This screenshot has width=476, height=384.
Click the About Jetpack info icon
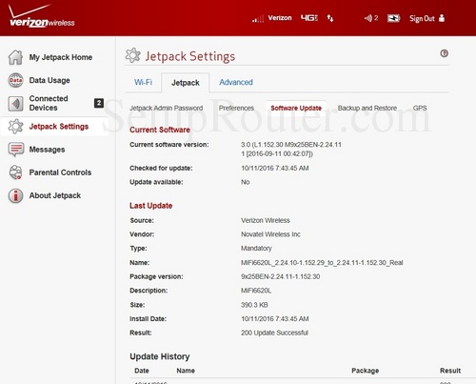15,195
